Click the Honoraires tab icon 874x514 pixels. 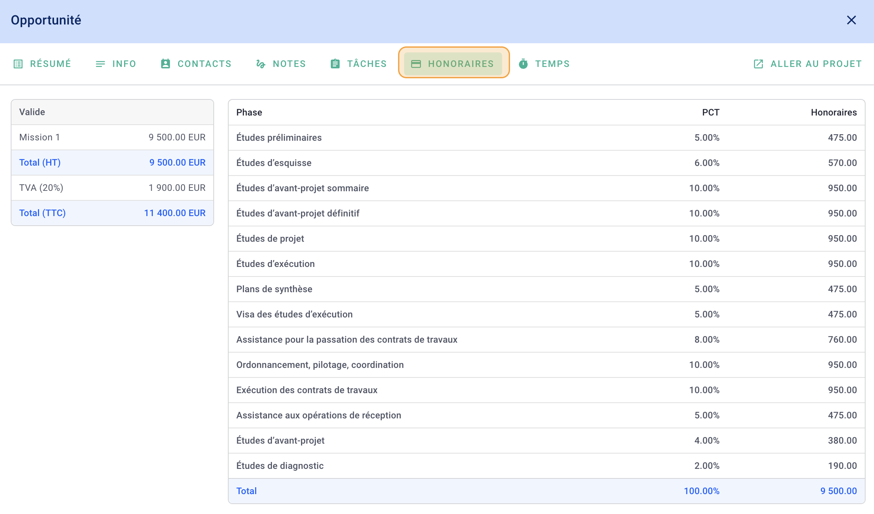416,63
